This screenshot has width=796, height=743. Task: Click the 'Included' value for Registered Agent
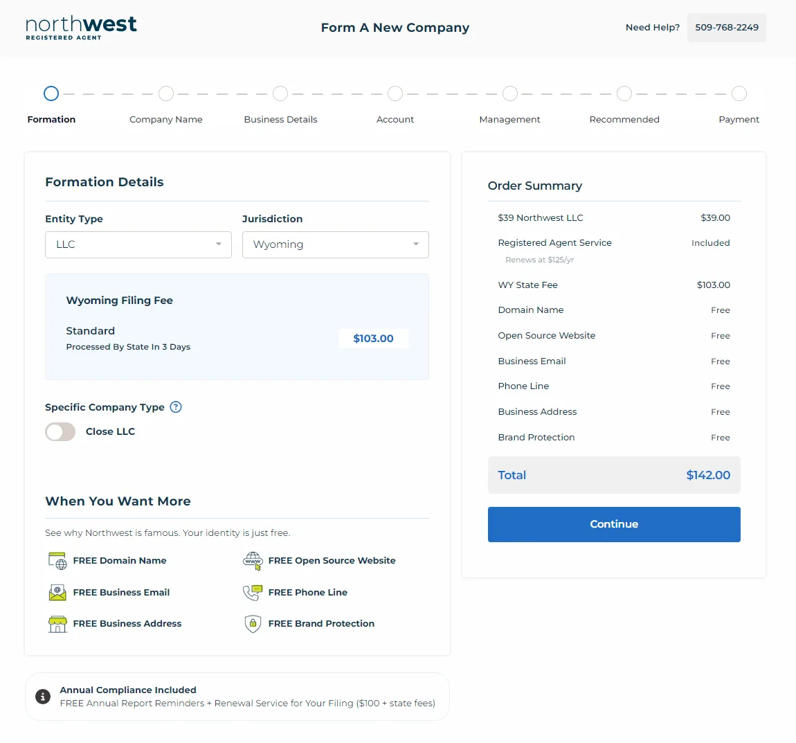point(710,243)
